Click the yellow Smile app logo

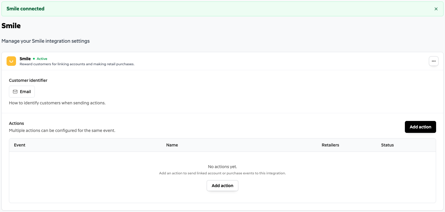pos(11,61)
